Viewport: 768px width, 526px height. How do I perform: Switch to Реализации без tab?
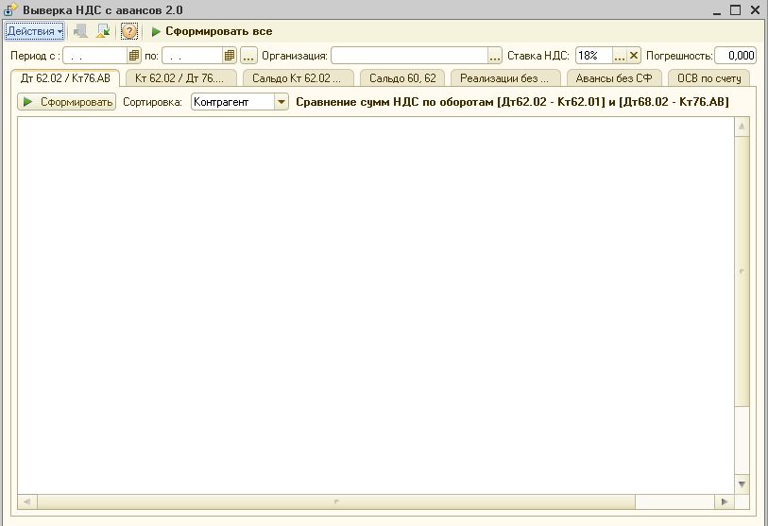point(504,78)
